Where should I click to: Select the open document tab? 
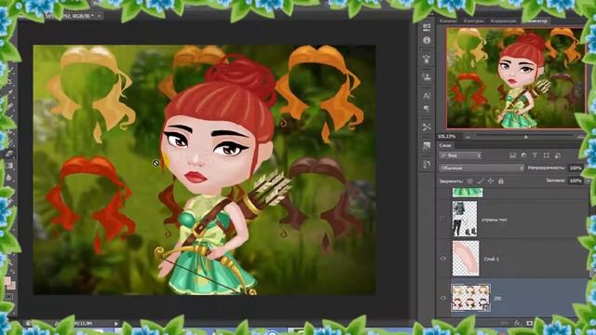[61, 16]
